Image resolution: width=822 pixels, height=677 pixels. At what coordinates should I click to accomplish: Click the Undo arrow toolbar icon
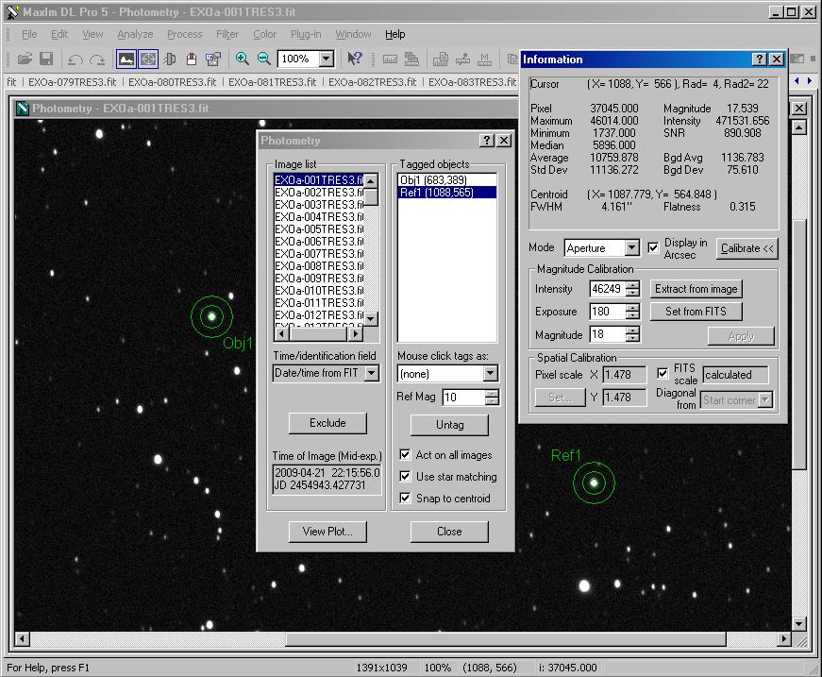75,59
